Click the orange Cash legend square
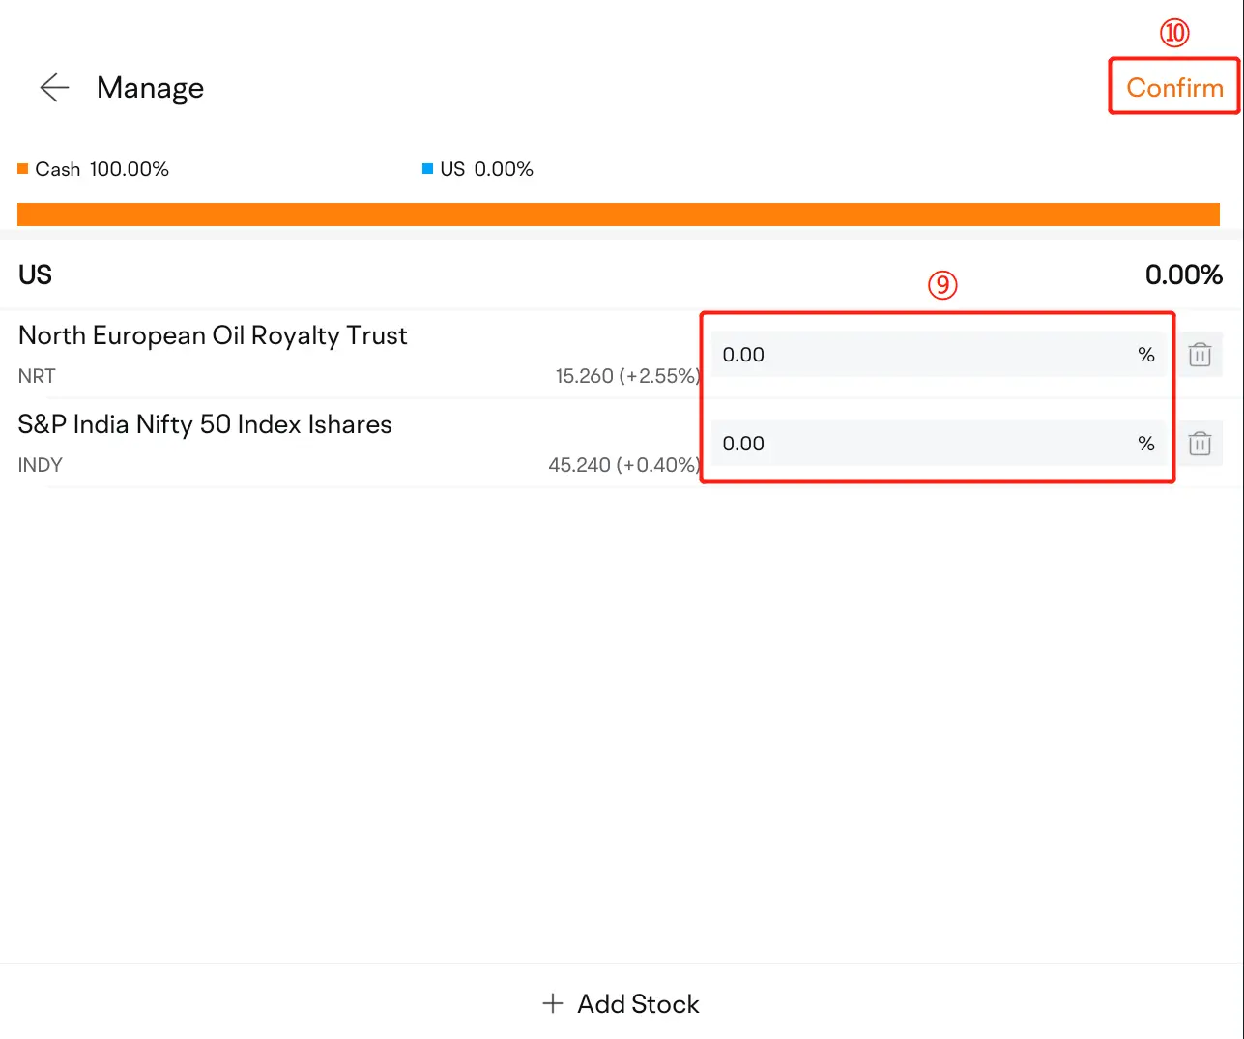 click(x=23, y=169)
